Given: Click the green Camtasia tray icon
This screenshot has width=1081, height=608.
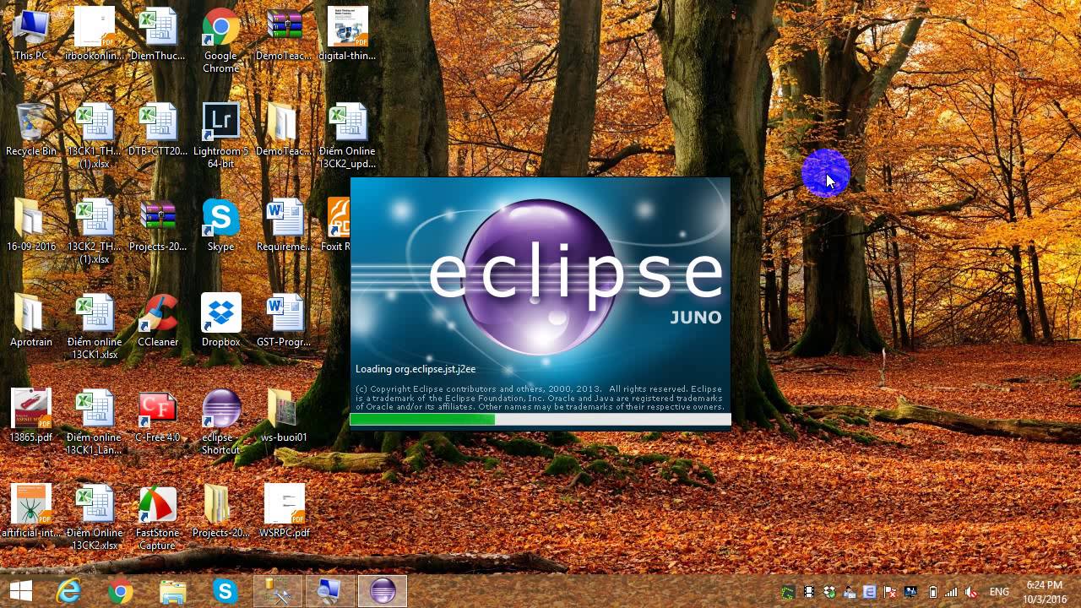Looking at the screenshot, I should 788,592.
